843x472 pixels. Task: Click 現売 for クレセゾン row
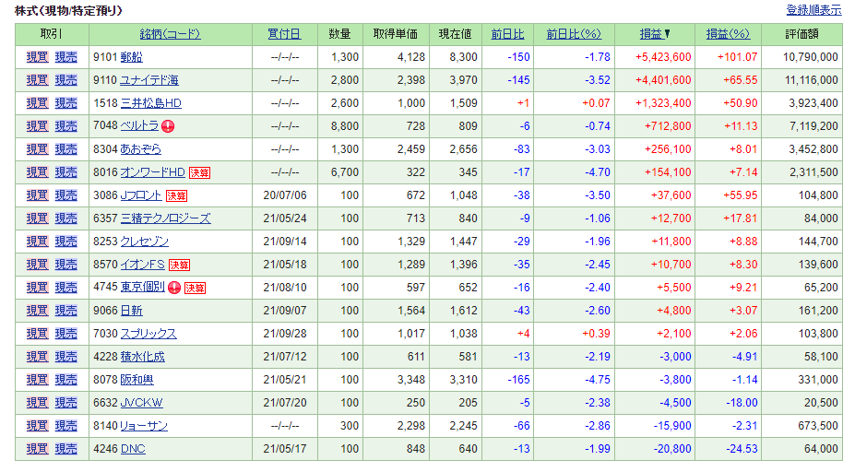(x=66, y=242)
